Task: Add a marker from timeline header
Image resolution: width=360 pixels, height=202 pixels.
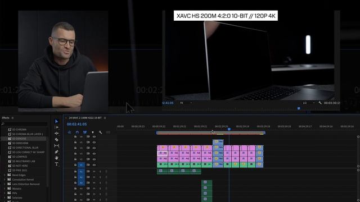Action: tap(93, 132)
